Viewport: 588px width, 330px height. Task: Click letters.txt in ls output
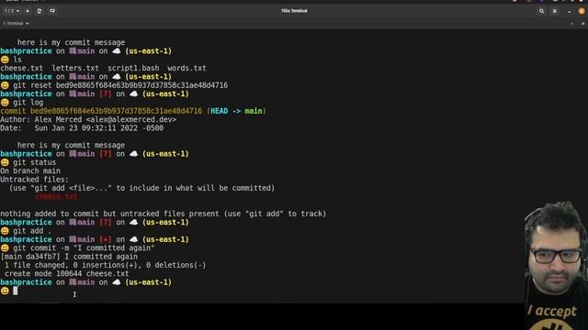[75, 68]
